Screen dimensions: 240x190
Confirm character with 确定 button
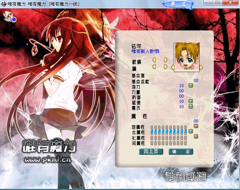181,152
